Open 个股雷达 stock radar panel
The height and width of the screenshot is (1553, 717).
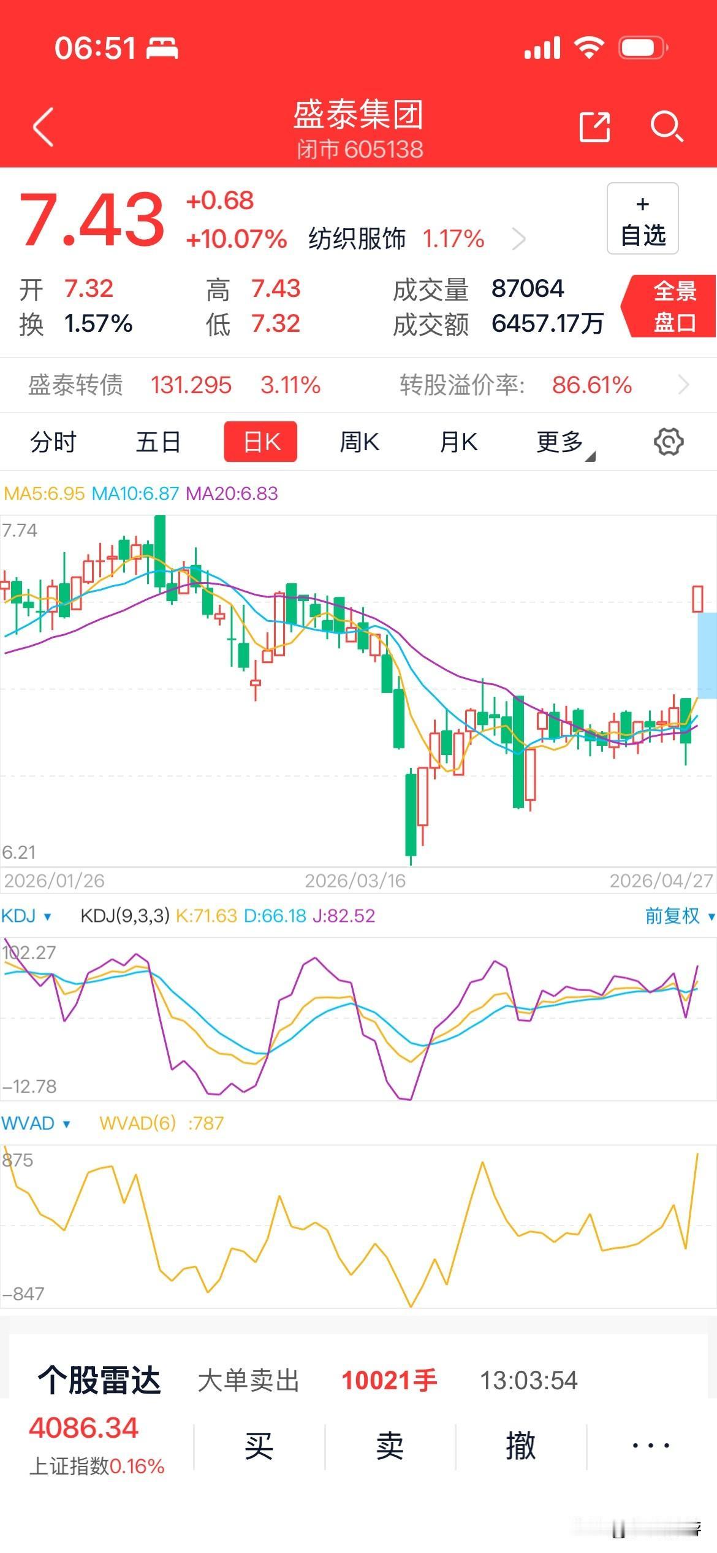pos(99,1381)
